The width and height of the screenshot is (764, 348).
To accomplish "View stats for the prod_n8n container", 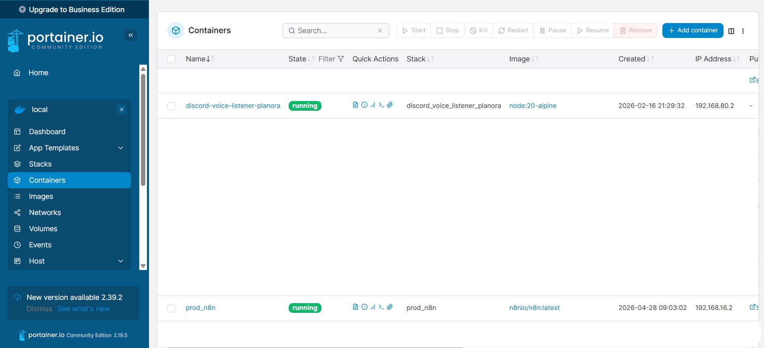I will click(x=373, y=307).
